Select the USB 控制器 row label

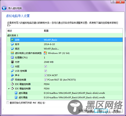click(x=21, y=71)
